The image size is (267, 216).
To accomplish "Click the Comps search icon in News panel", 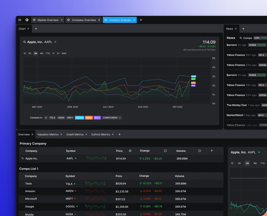I will coord(241,38).
